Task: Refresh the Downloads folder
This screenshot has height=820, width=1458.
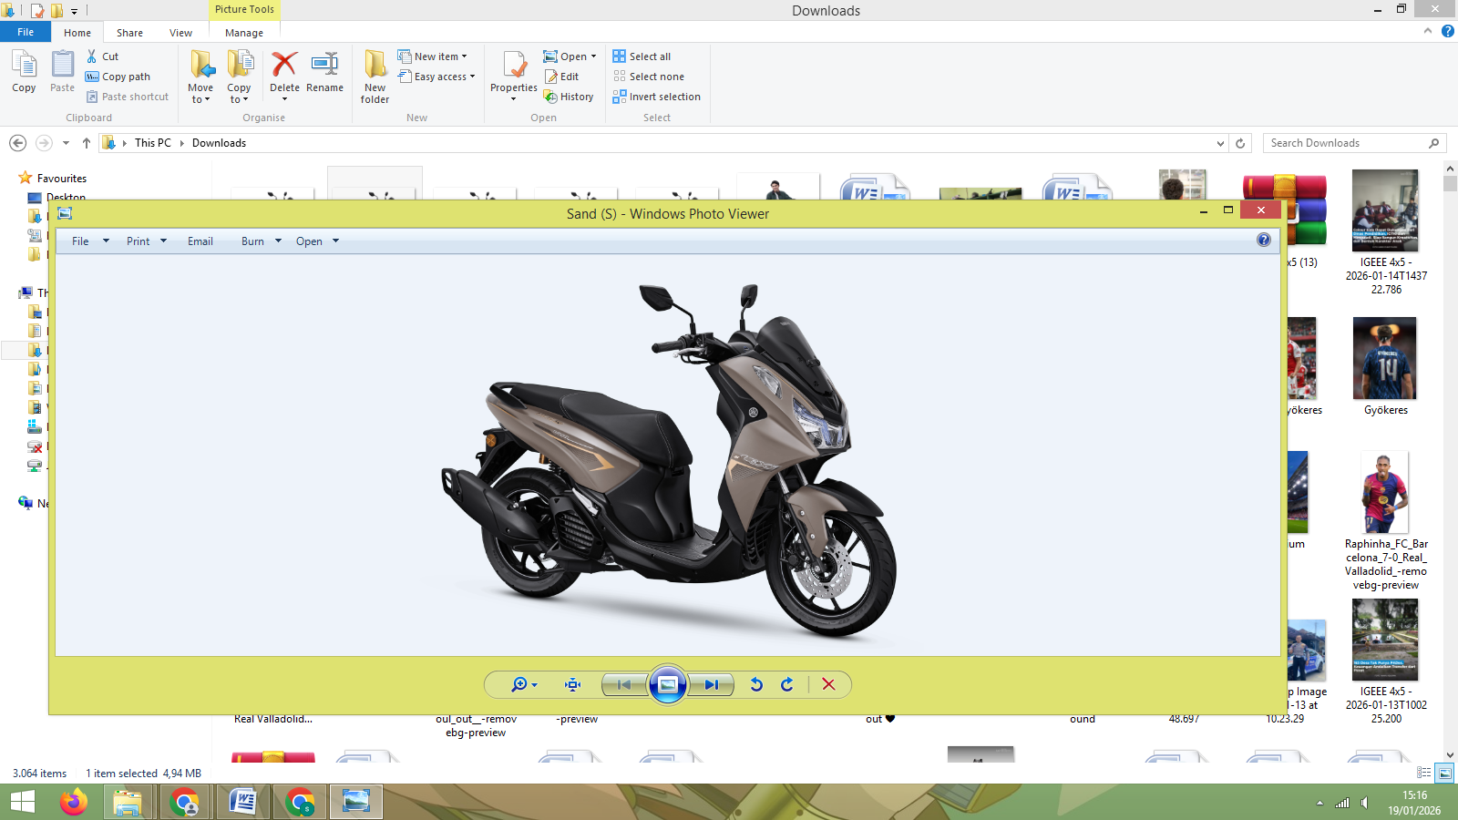Action: point(1240,143)
